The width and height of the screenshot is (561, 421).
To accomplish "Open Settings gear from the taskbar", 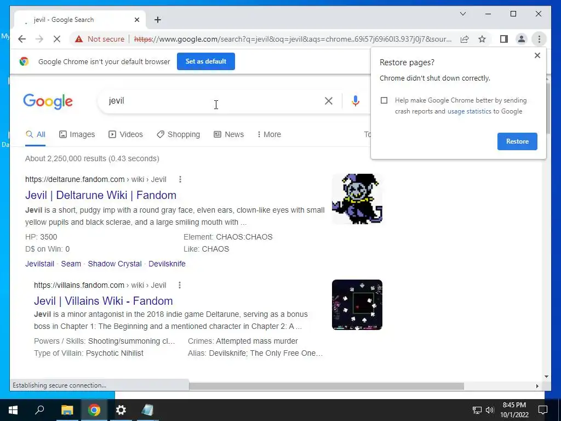I will 121,410.
